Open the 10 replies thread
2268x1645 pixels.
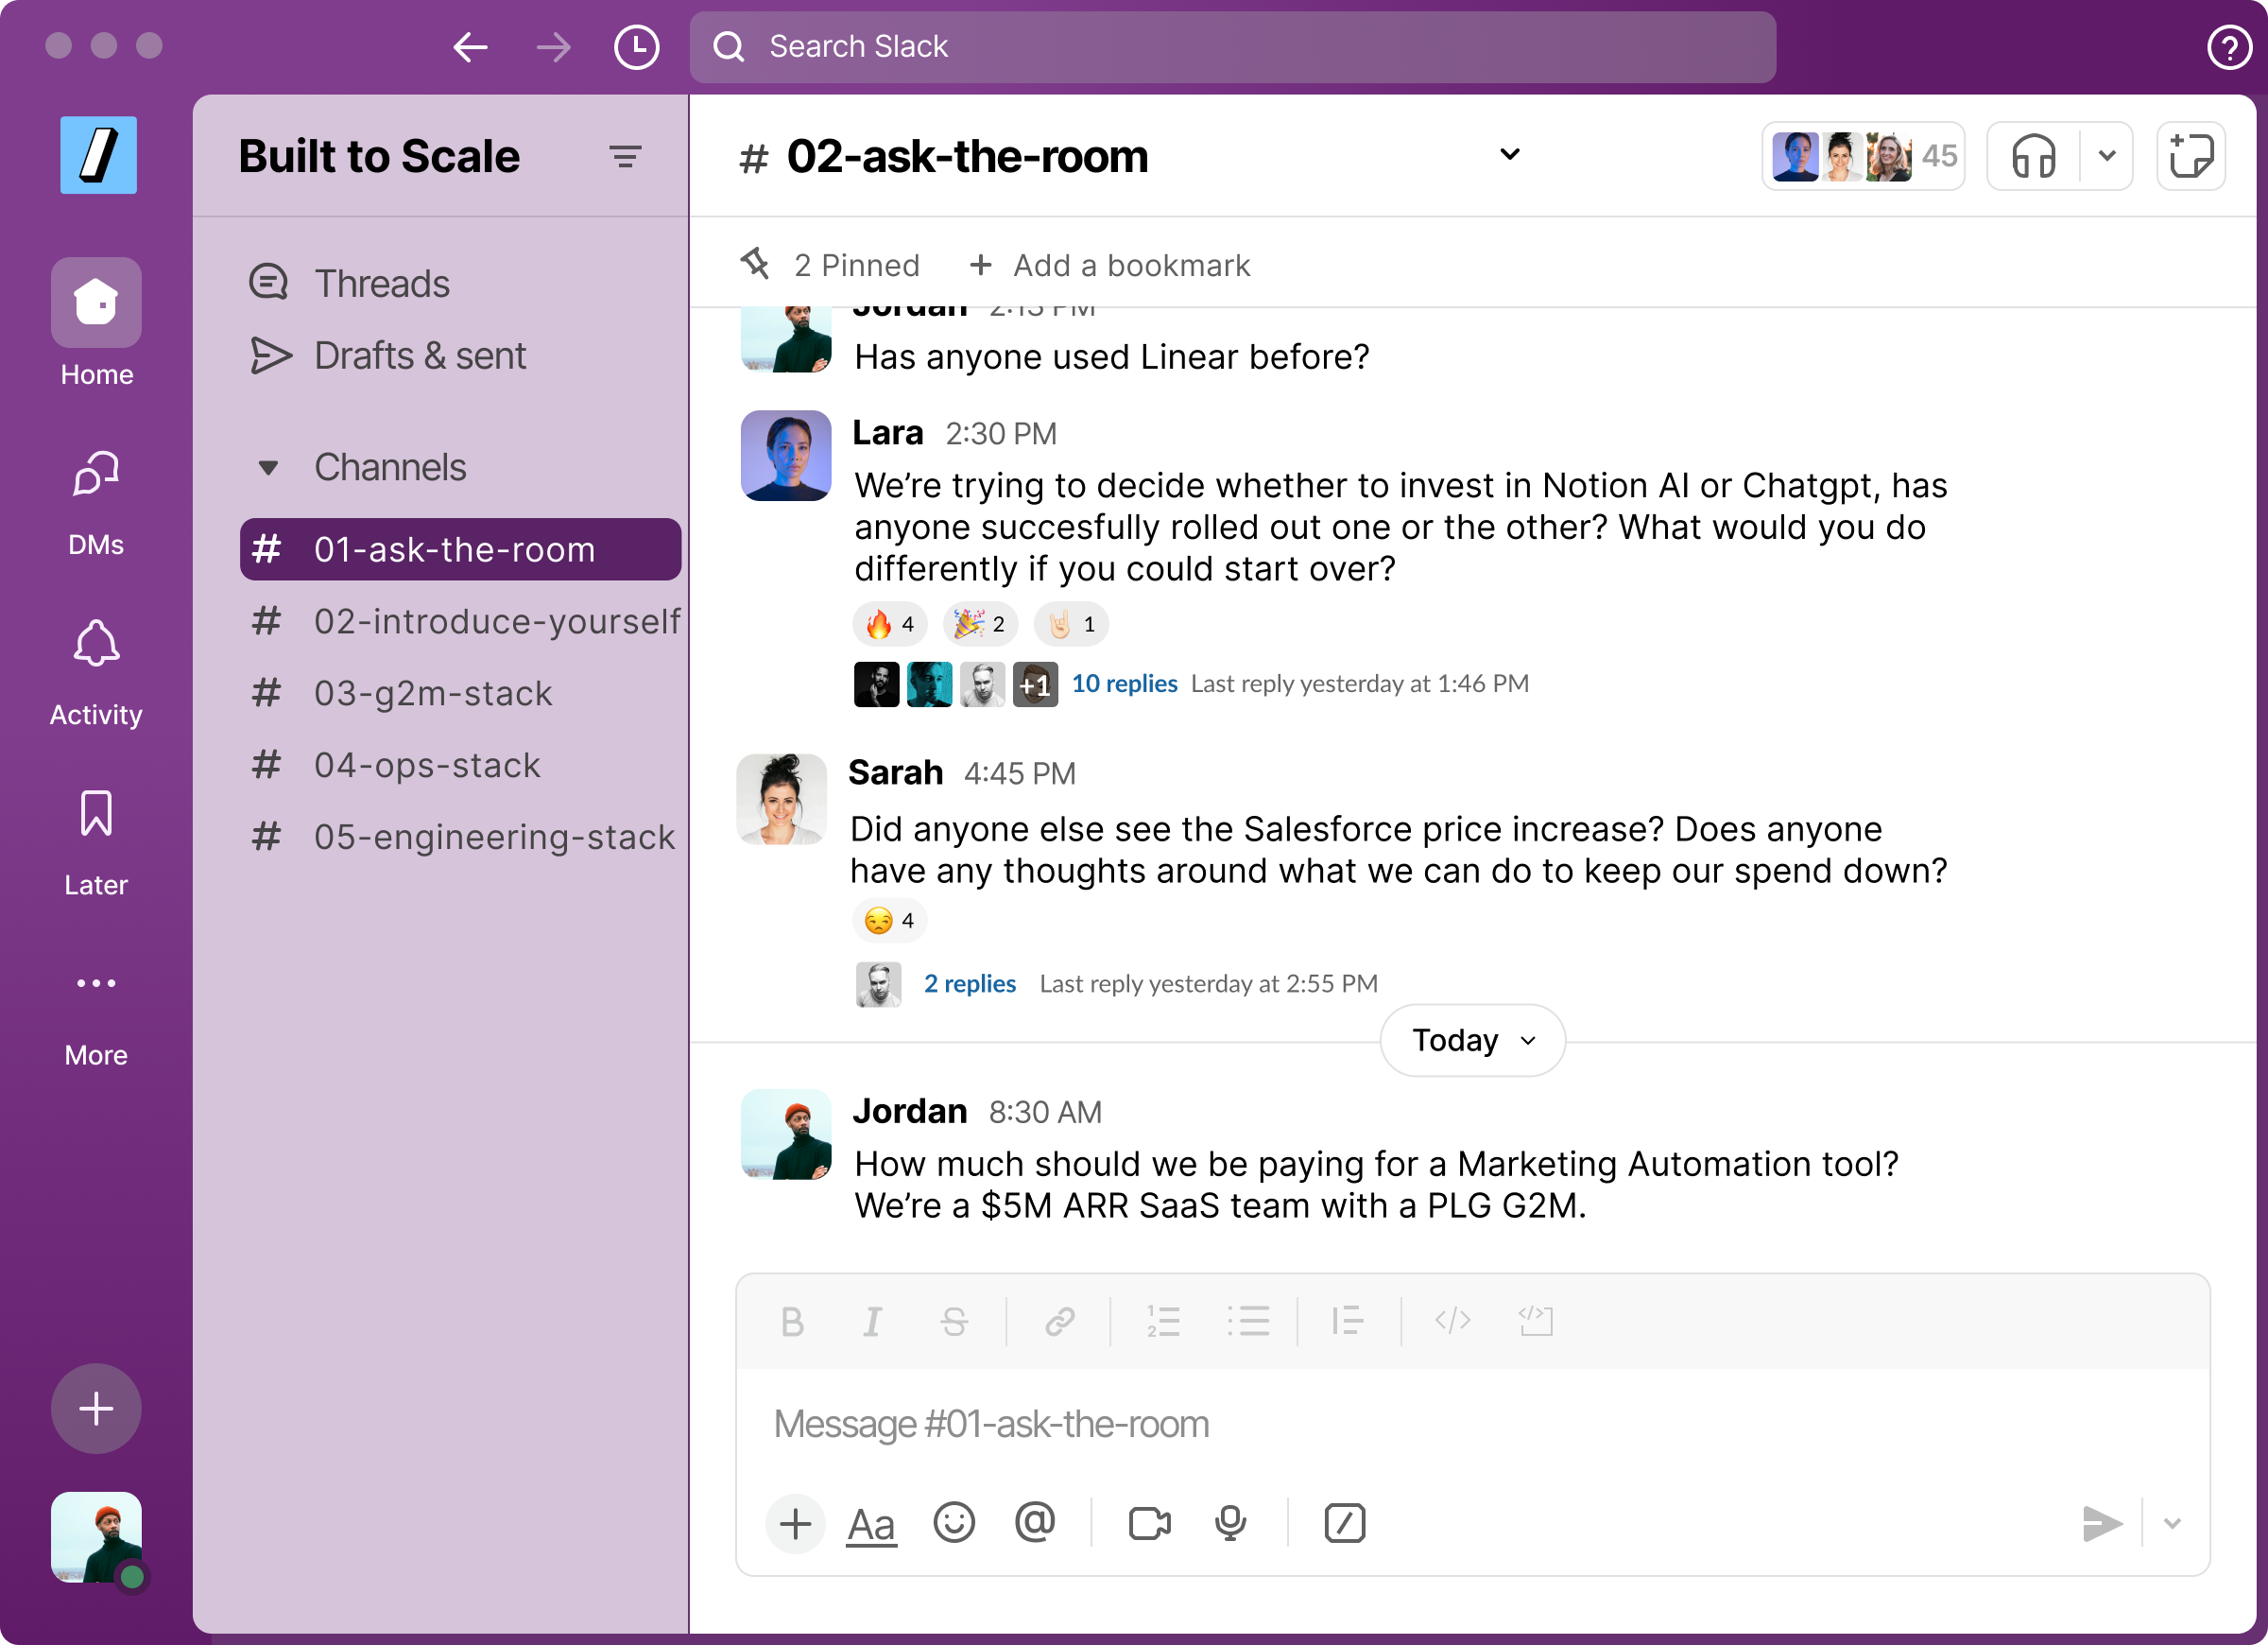pyautogui.click(x=1124, y=684)
